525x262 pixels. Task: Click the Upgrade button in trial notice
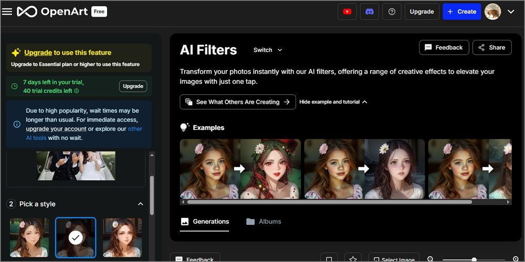pyautogui.click(x=133, y=86)
